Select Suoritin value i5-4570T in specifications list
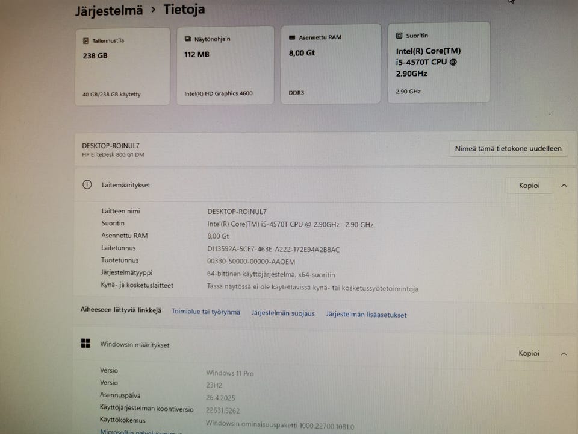 (x=290, y=224)
